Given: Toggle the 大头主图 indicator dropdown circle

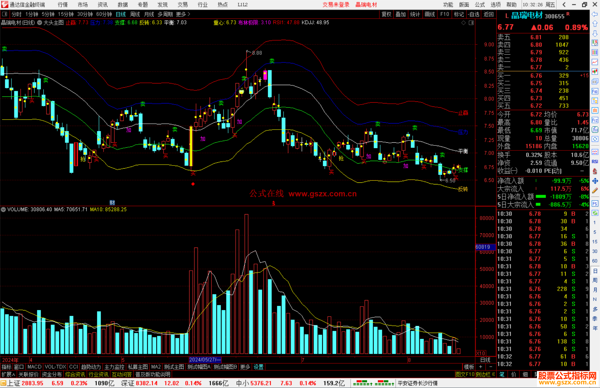Looking at the screenshot, I should click(40, 23).
